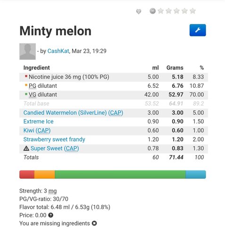Rate the recipe one star
Screen dimensions: 225x236
point(161,11)
